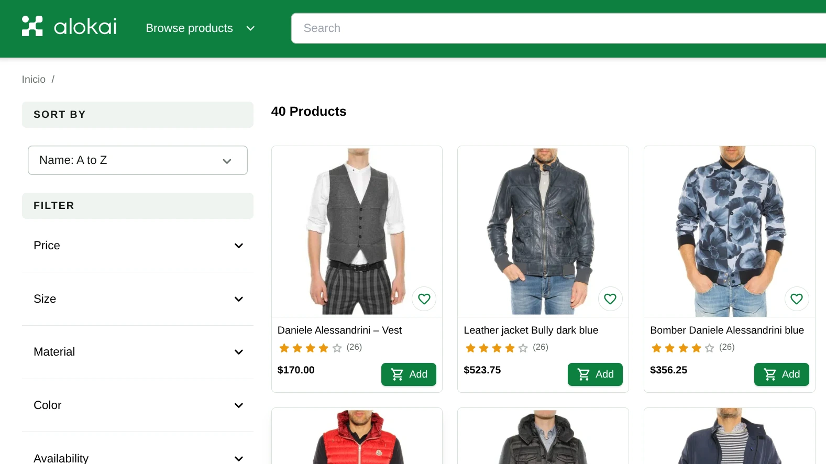
Task: Toggle wishlist heart on Bomber Daniele Alessandrini
Action: pyautogui.click(x=796, y=299)
